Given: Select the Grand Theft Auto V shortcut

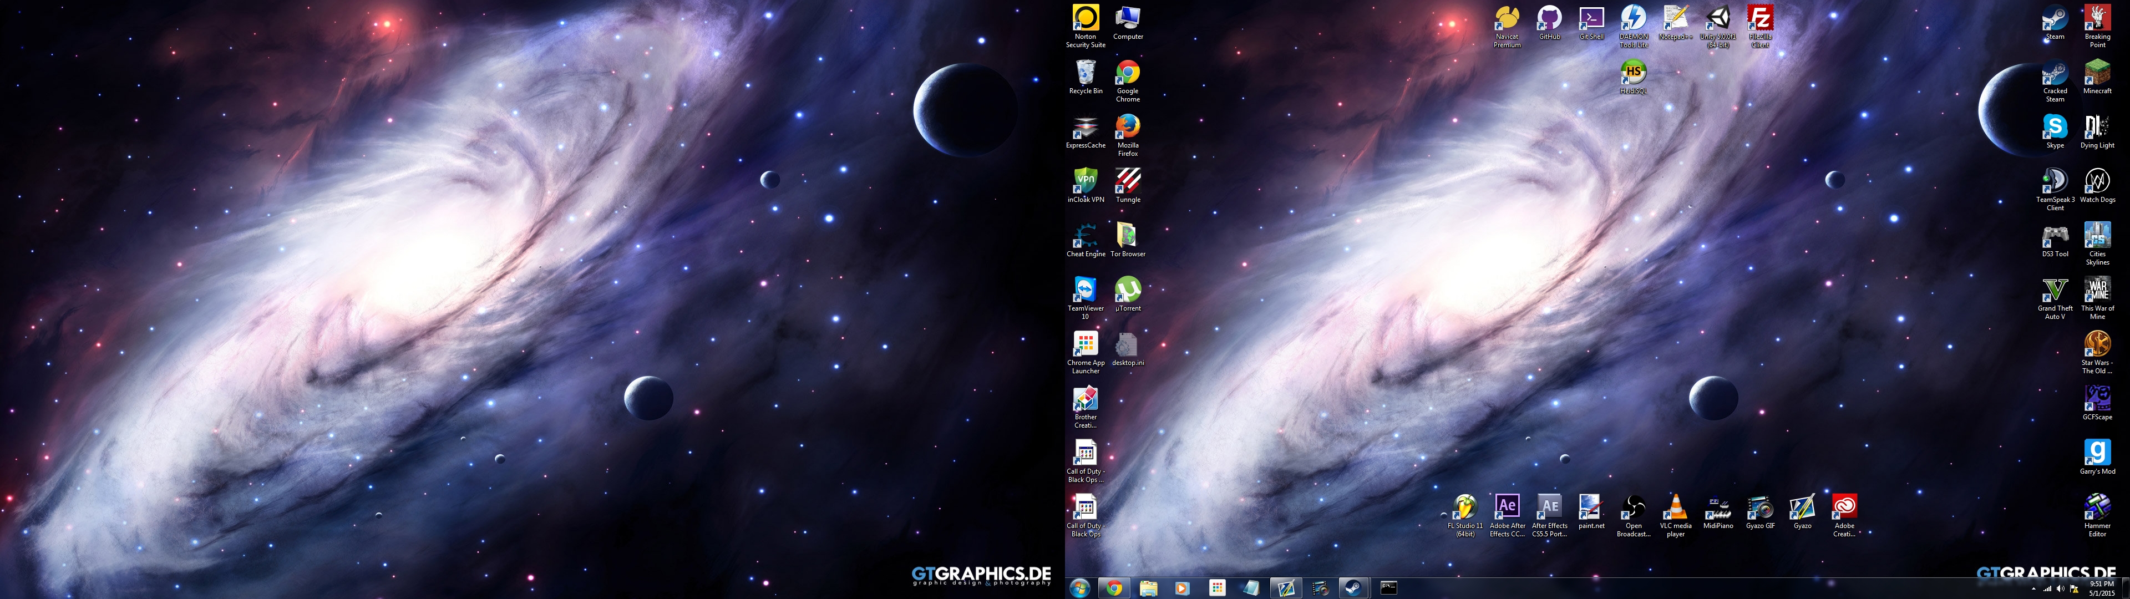Looking at the screenshot, I should click(x=2055, y=291).
